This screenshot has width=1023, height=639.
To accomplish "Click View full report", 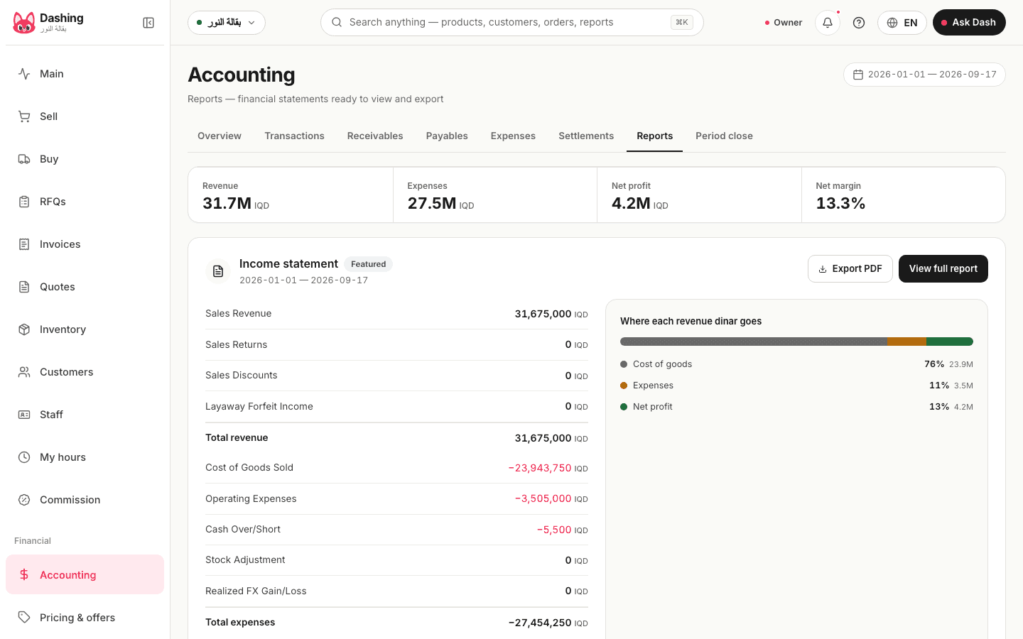I will point(943,269).
